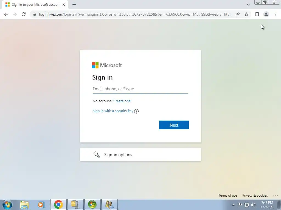
Task: Open the network status tray icon
Action: click(247, 205)
